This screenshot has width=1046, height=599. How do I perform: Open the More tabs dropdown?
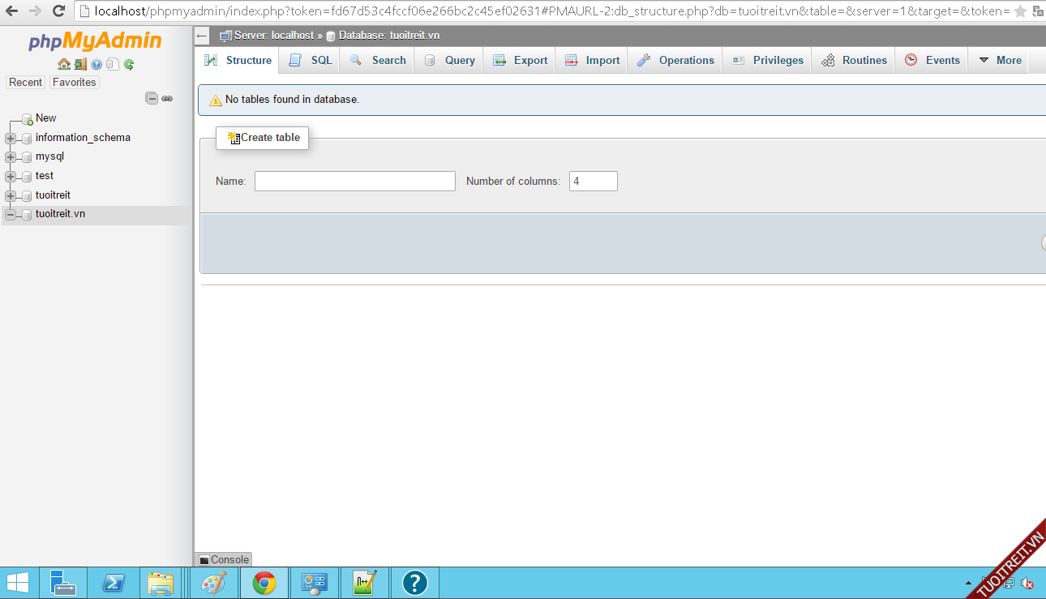coord(1000,60)
